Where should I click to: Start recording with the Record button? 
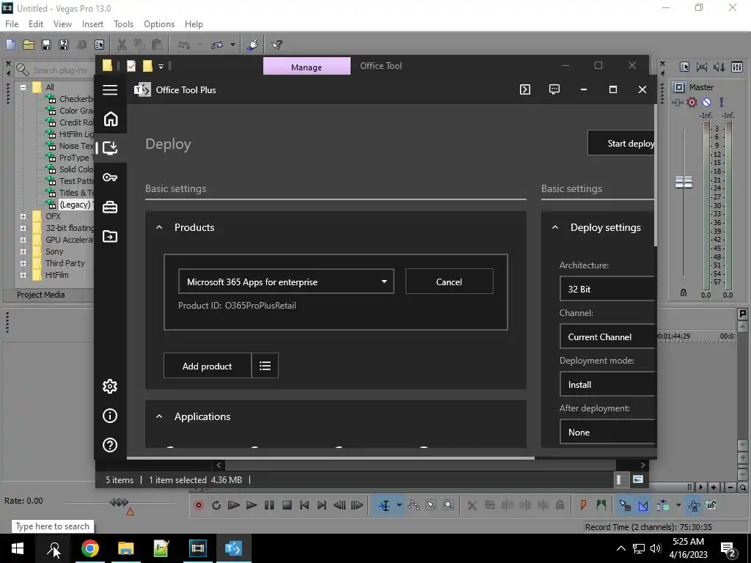coord(199,506)
